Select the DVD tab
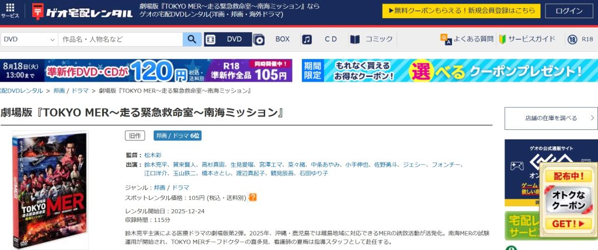Screen dimensions: 598x250 tap(228, 39)
